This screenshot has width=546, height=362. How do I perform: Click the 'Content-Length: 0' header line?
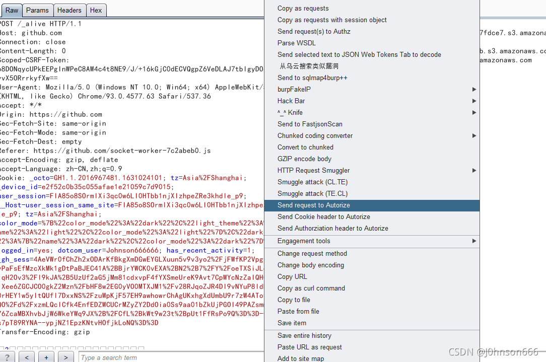click(33, 51)
